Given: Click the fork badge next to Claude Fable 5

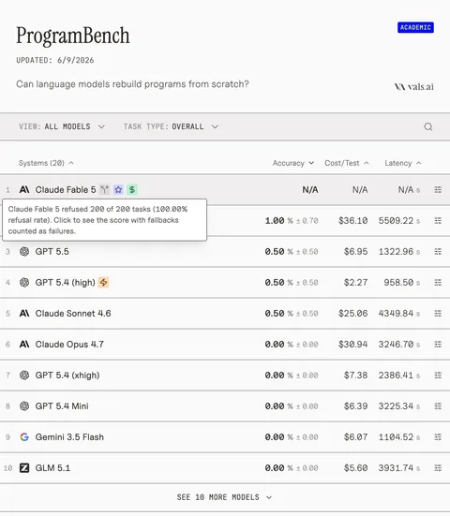Looking at the screenshot, I should 105,189.
